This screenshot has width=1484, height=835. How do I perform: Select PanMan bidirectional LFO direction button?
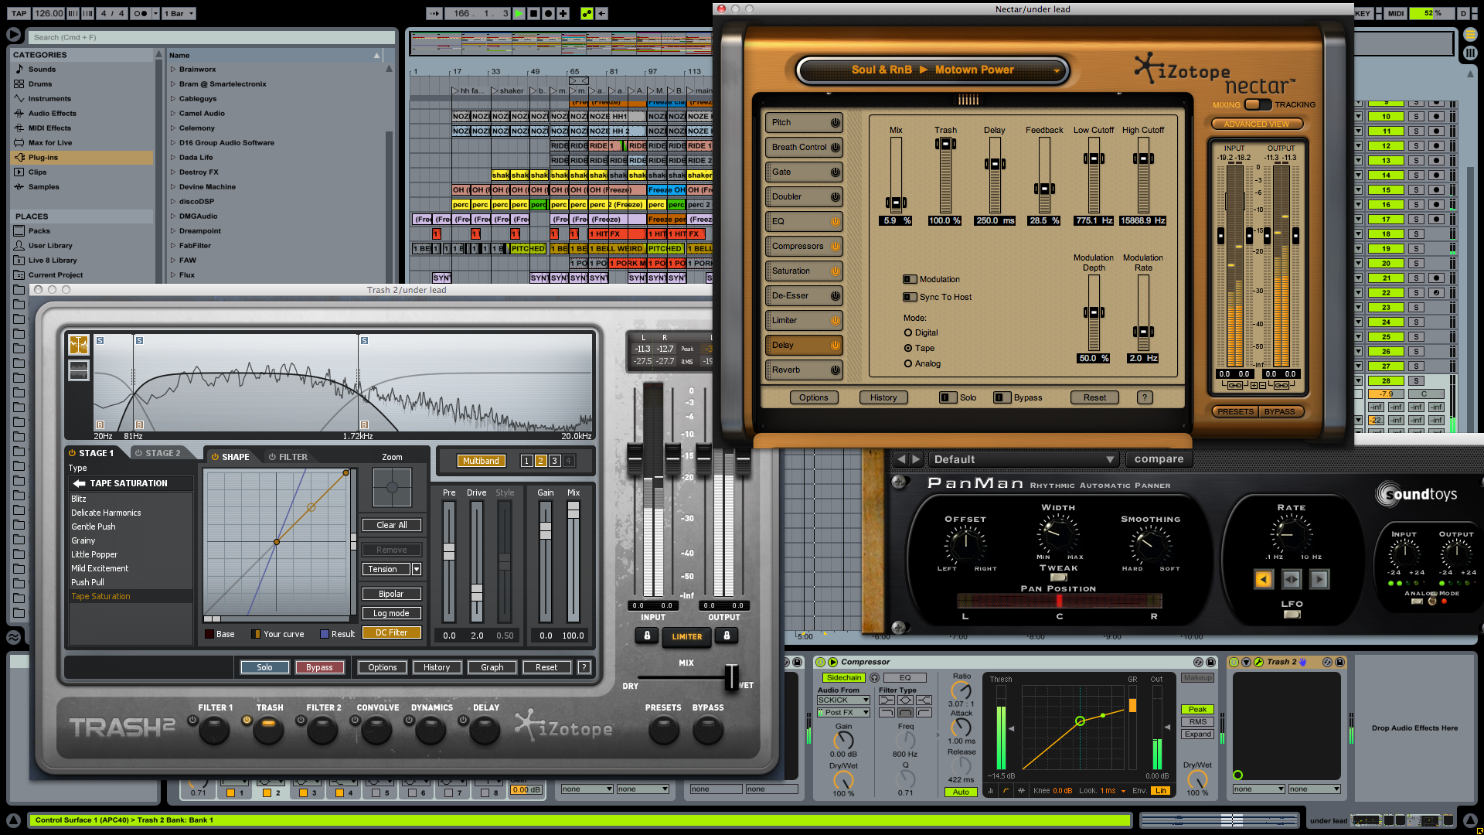coord(1292,580)
